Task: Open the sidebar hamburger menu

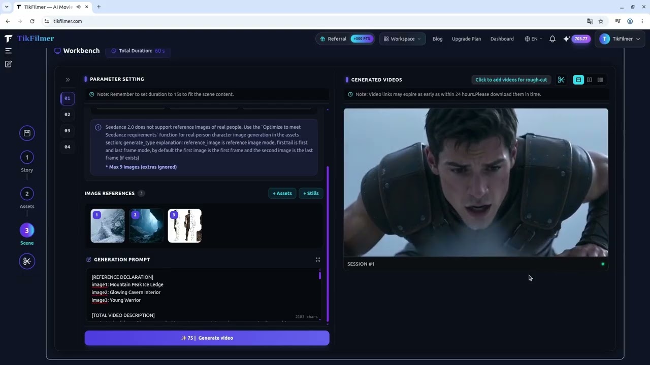Action: (8, 51)
